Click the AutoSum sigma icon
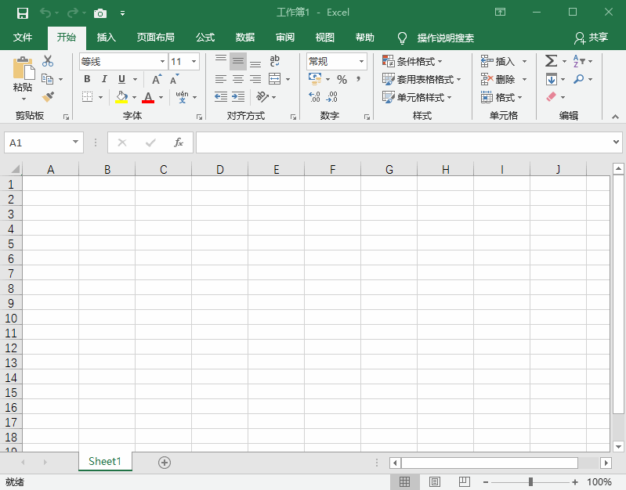Image resolution: width=626 pixels, height=490 pixels. pos(551,61)
